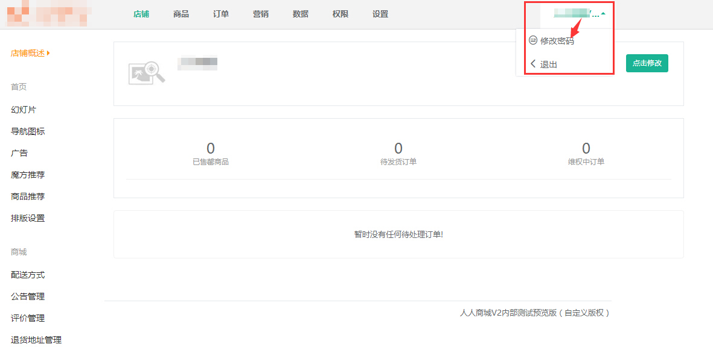Open the 店铺 top menu
713x350 pixels.
[x=141, y=14]
